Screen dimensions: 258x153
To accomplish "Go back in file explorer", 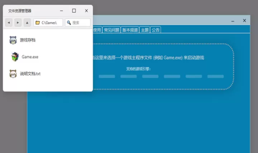I will tap(9, 23).
